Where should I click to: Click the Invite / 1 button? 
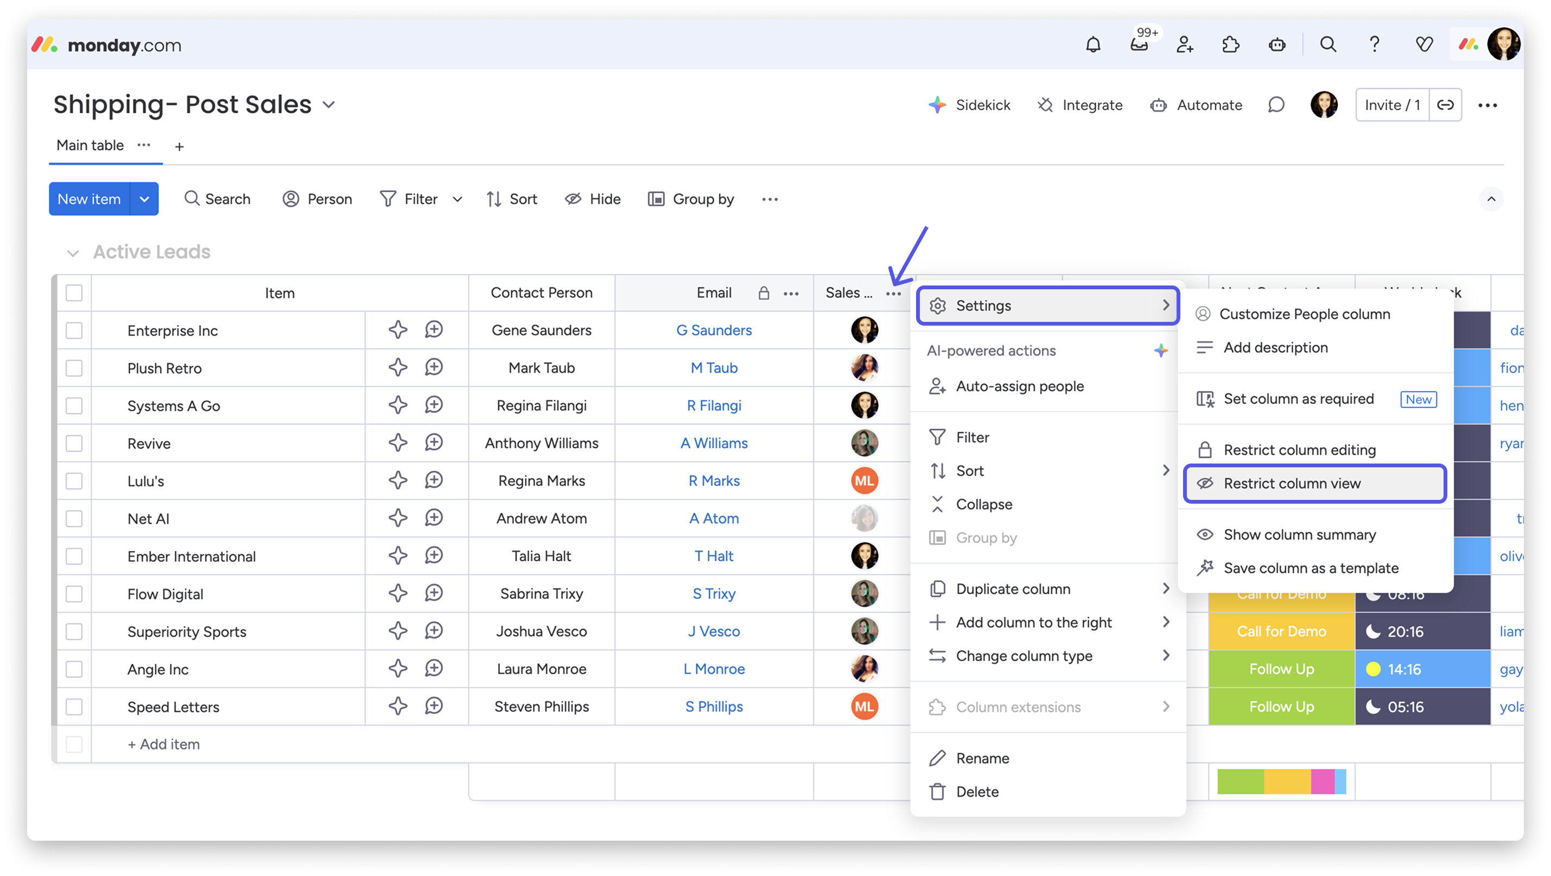click(1392, 105)
